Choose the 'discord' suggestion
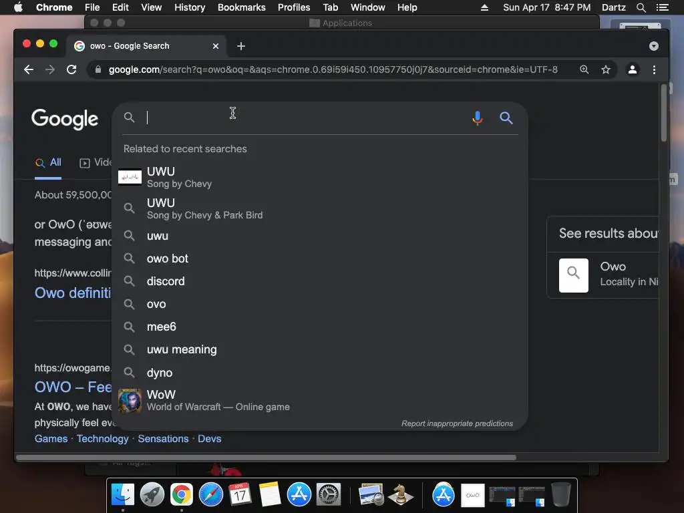The image size is (684, 513). [320, 281]
